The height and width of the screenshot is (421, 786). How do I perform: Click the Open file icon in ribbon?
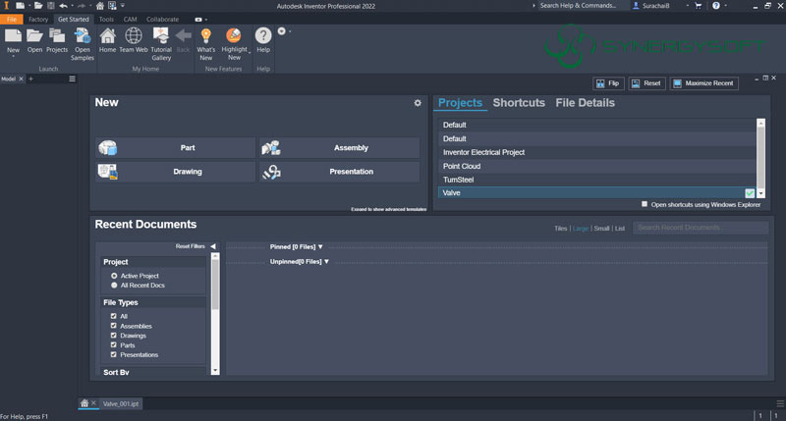point(34,36)
